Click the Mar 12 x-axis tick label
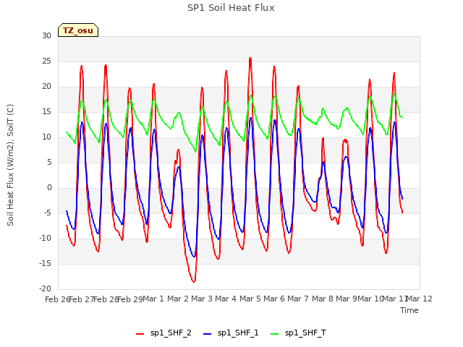This screenshot has height=347, width=463. point(419,299)
